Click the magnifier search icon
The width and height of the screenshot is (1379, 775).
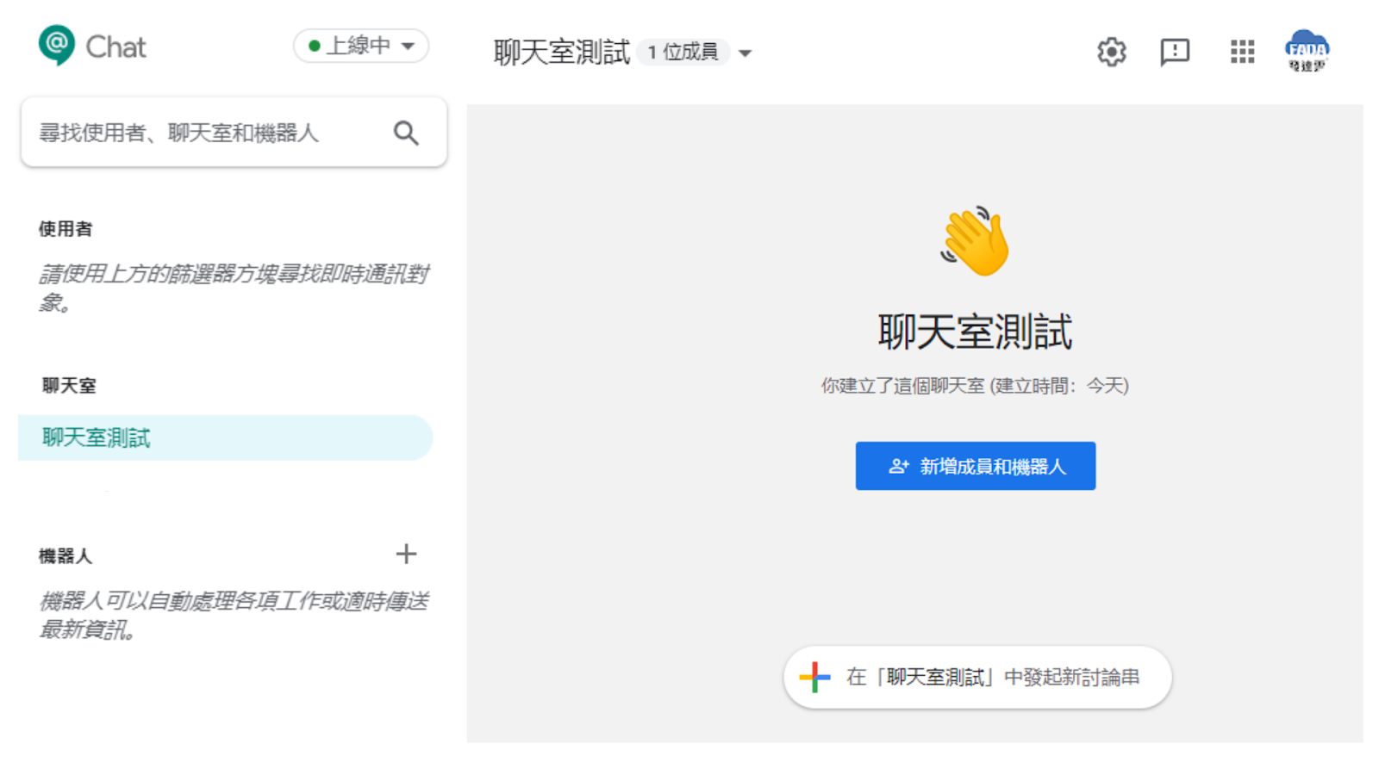coord(406,133)
